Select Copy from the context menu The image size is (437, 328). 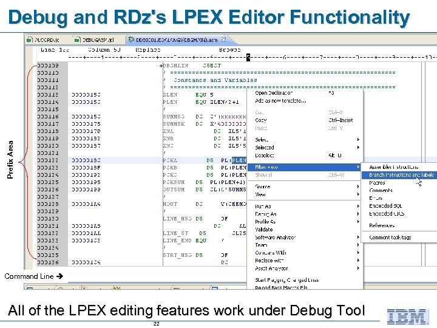(260, 120)
